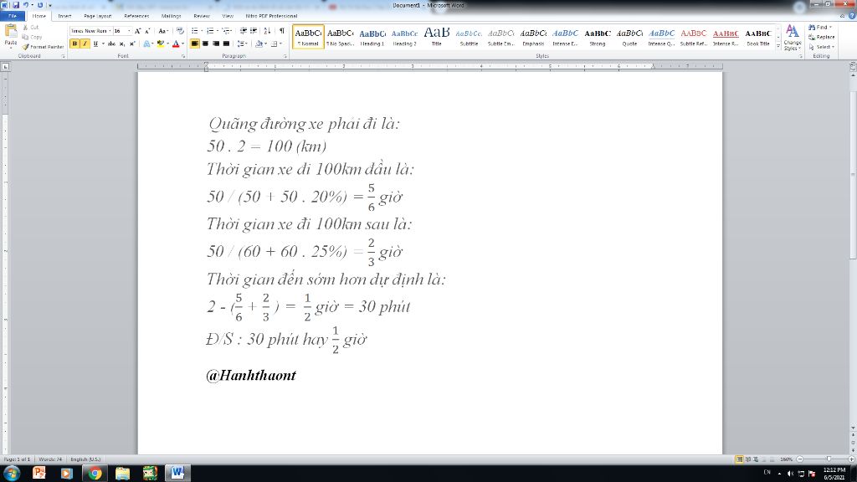Open Word Help question mark
This screenshot has height=482, width=857.
[851, 16]
